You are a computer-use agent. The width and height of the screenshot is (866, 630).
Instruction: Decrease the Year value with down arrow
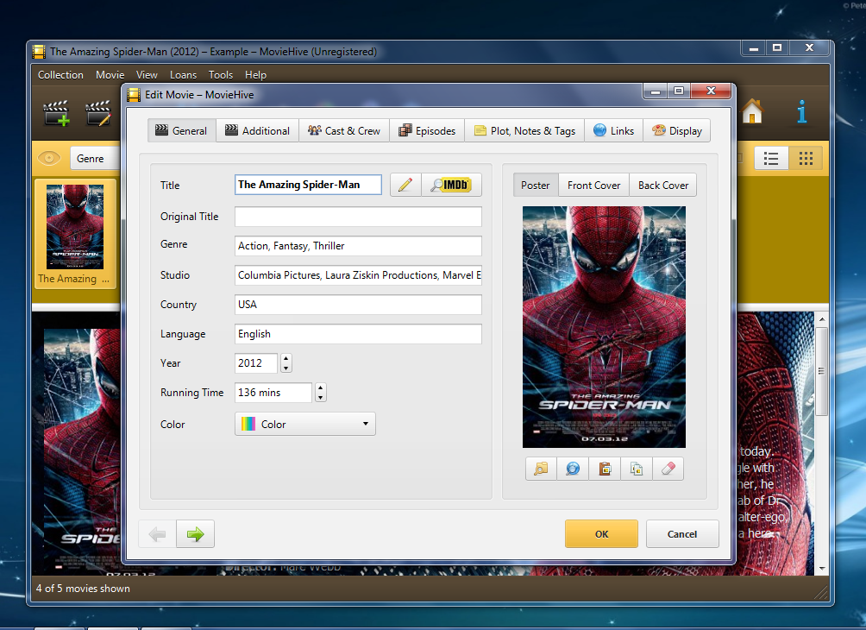pyautogui.click(x=286, y=368)
